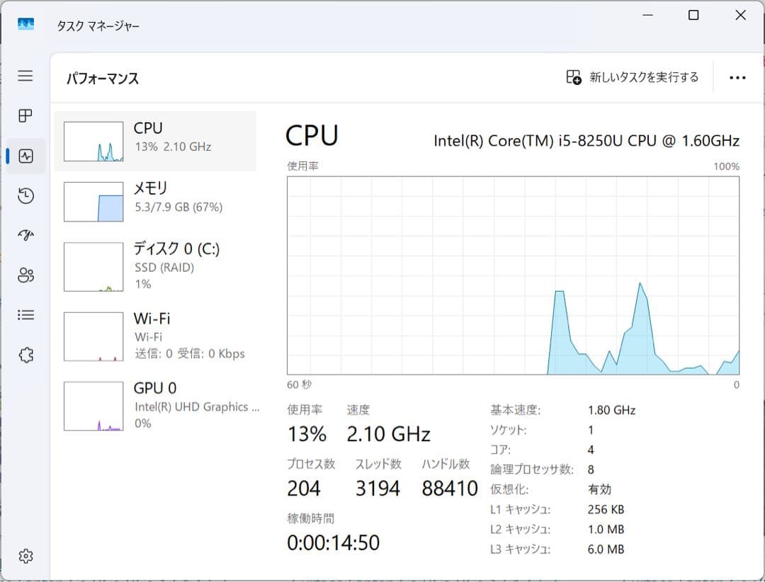Select the Performance graph icon in sidebar
Image resolution: width=765 pixels, height=582 pixels.
click(x=25, y=156)
